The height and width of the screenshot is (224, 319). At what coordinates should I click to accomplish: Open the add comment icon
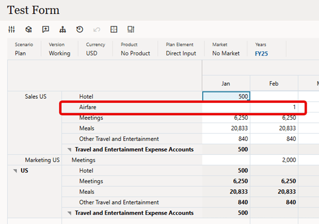pyautogui.click(x=45, y=29)
